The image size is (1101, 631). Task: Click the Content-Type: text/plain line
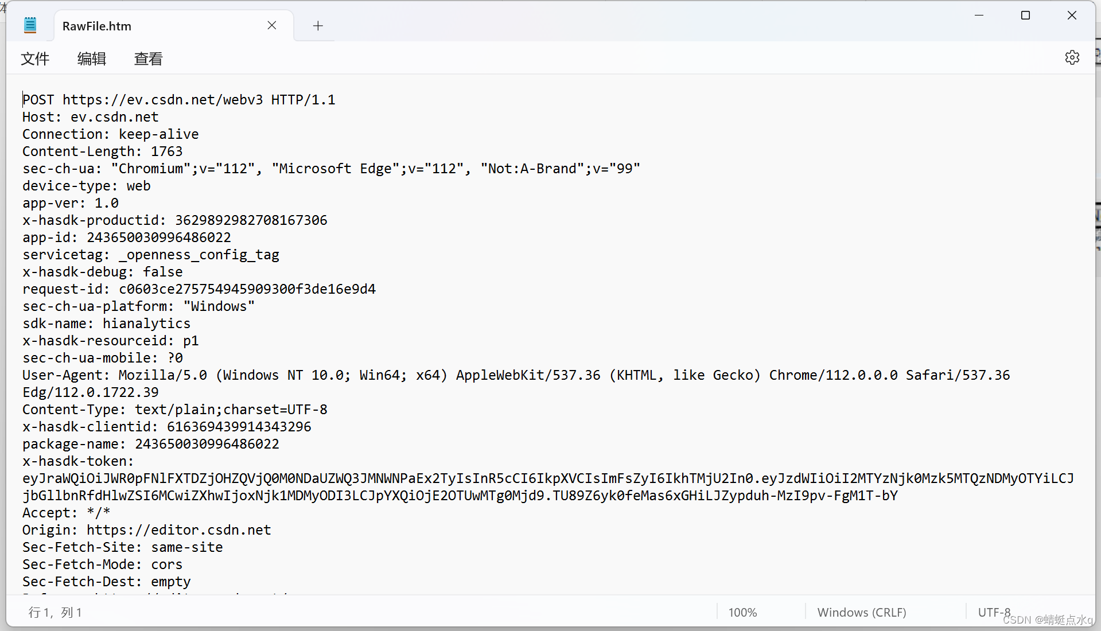tap(174, 410)
